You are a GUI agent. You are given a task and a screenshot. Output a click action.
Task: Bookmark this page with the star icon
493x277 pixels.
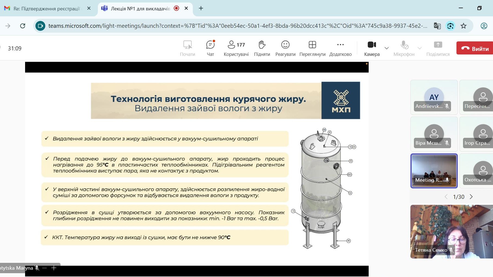click(464, 26)
